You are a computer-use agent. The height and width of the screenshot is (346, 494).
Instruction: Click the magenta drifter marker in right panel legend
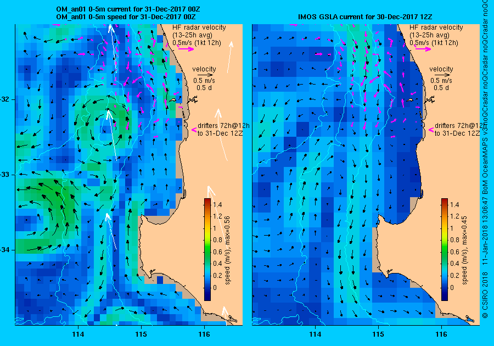tap(431, 130)
